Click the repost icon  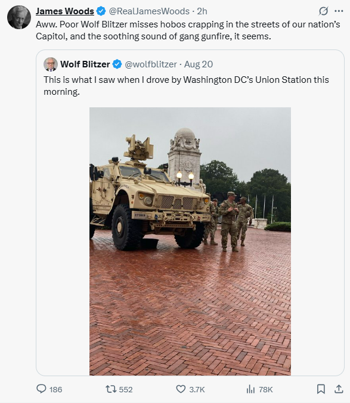click(111, 389)
